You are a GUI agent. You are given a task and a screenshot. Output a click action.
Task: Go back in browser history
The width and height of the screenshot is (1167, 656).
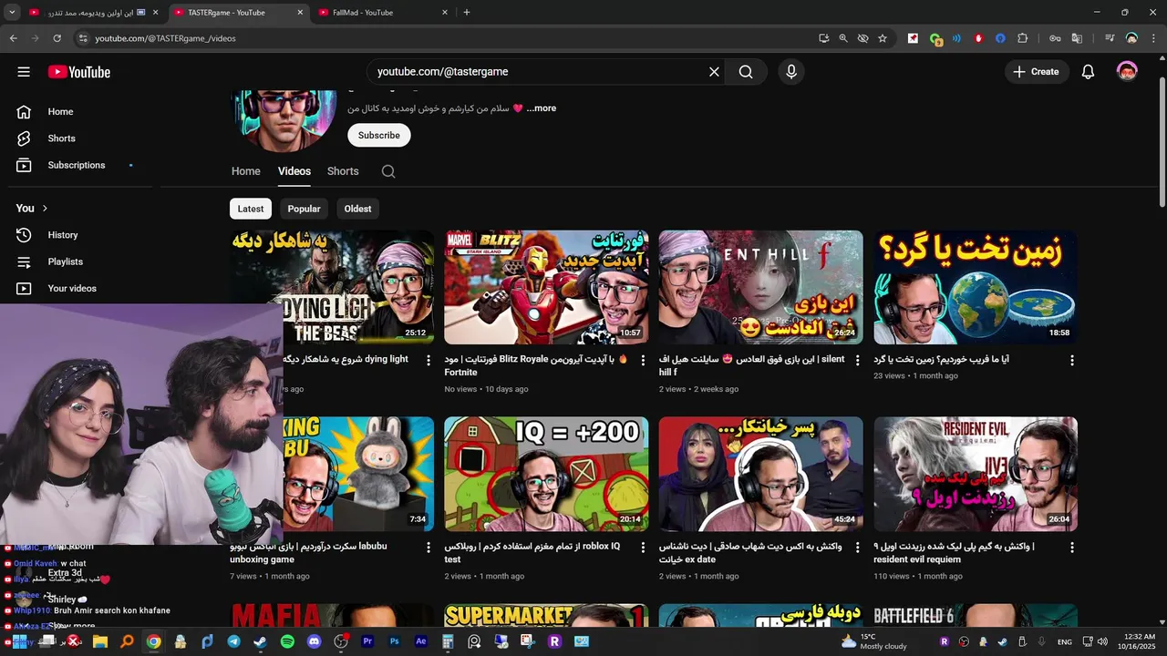point(13,38)
